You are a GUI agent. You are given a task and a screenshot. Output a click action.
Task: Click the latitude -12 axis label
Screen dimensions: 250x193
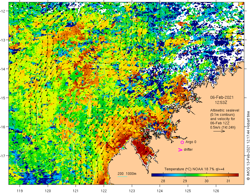click(3, 11)
